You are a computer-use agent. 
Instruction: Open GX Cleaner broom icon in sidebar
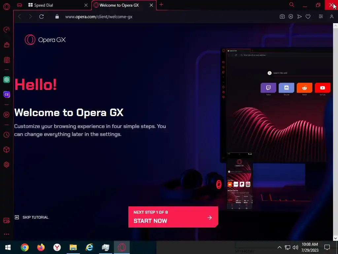click(7, 45)
